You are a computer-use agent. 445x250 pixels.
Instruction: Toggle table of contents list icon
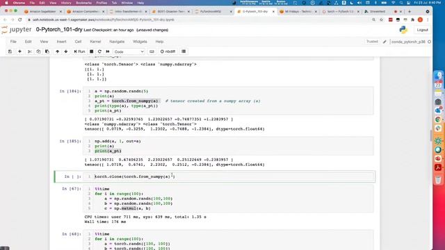184,51
